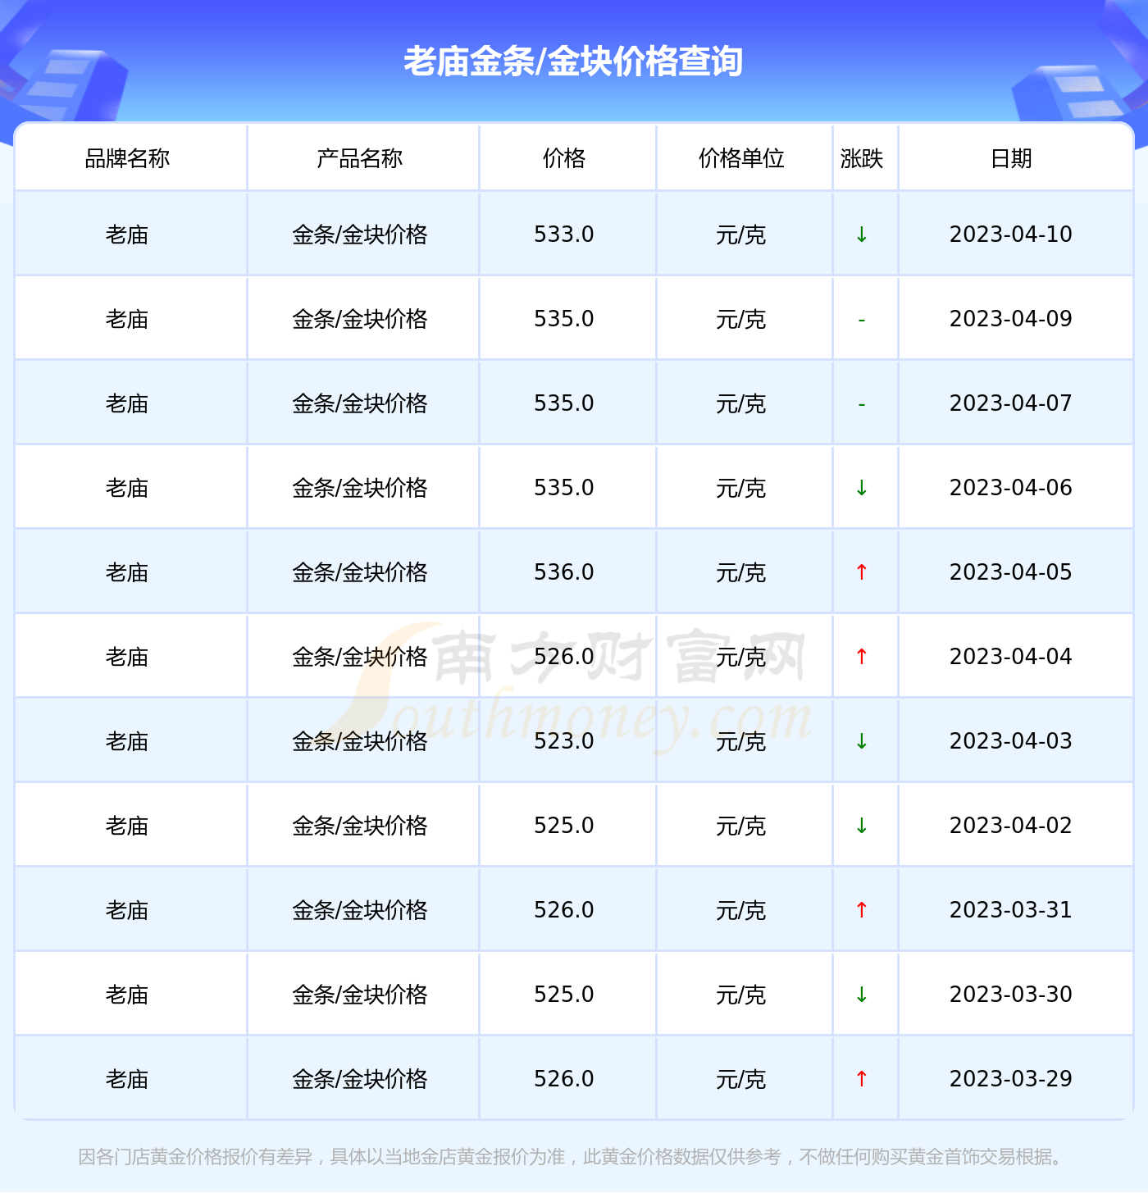Click 元/克 unit in the 2023-04-06 row

click(741, 489)
